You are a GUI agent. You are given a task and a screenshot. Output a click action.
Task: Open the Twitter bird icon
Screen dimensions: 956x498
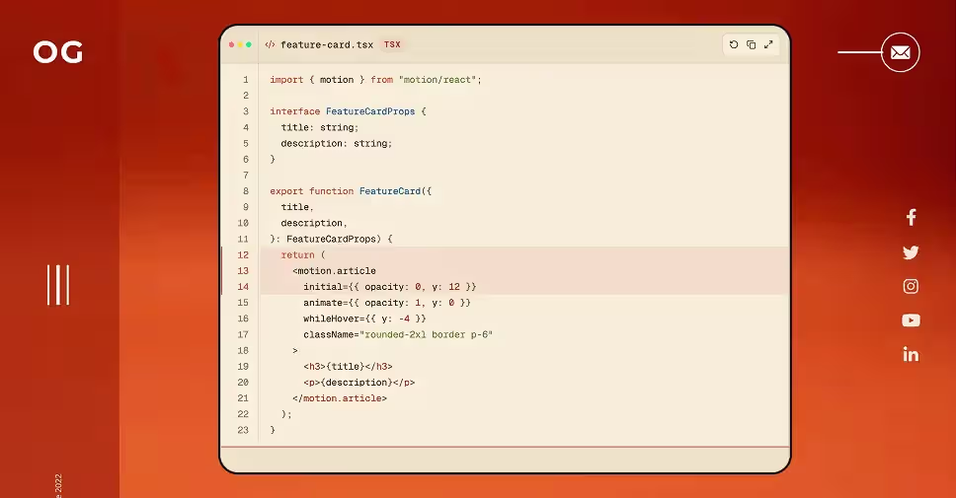tap(911, 252)
